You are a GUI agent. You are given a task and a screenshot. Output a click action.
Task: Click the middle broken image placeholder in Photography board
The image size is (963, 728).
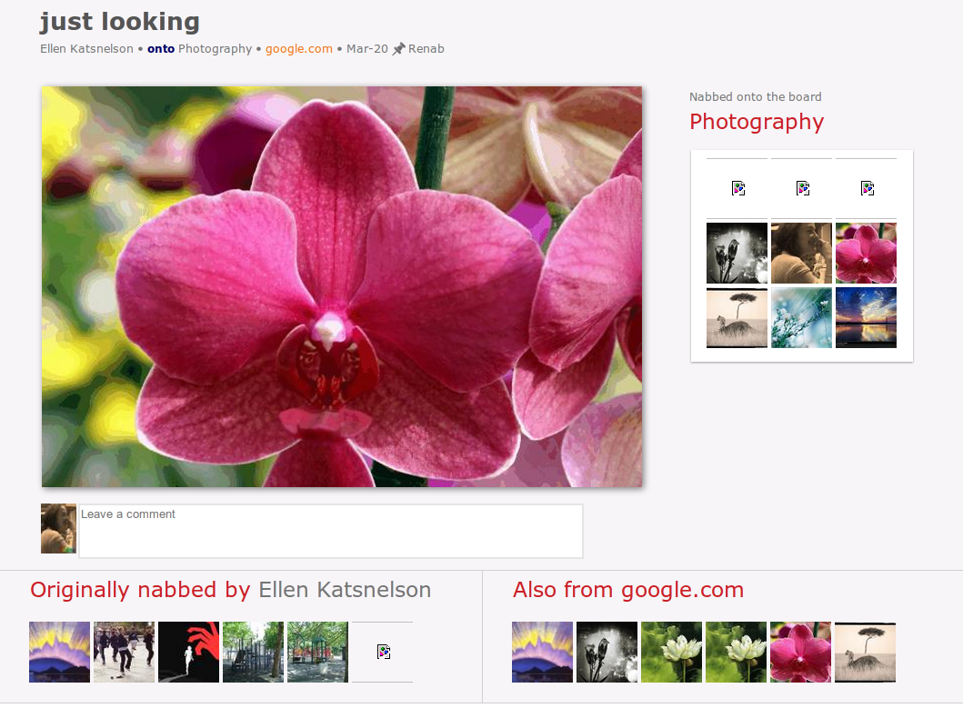pyautogui.click(x=801, y=188)
